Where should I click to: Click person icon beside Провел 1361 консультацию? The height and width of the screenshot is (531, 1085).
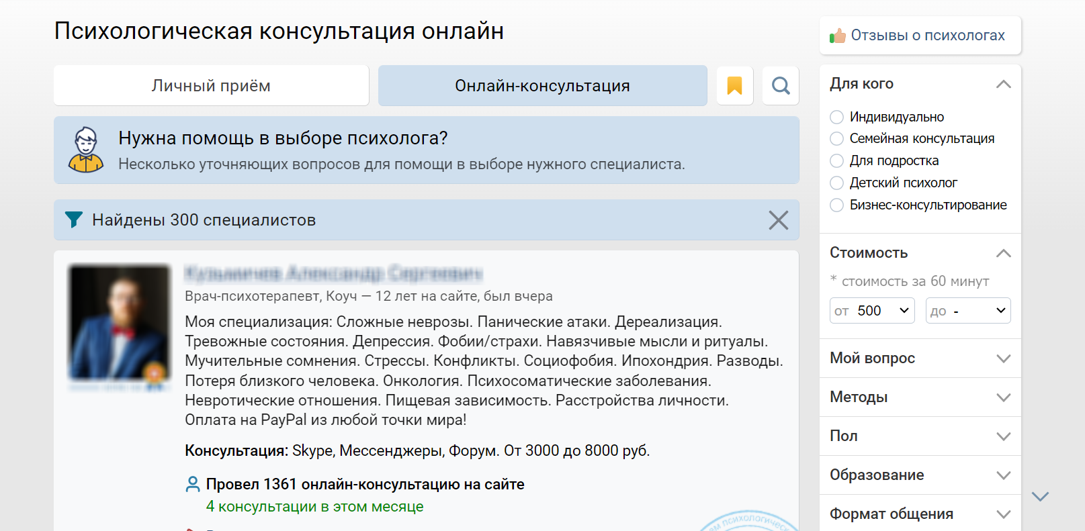[193, 484]
